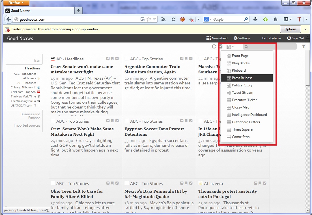Choose the Front Page layout

coord(247,56)
